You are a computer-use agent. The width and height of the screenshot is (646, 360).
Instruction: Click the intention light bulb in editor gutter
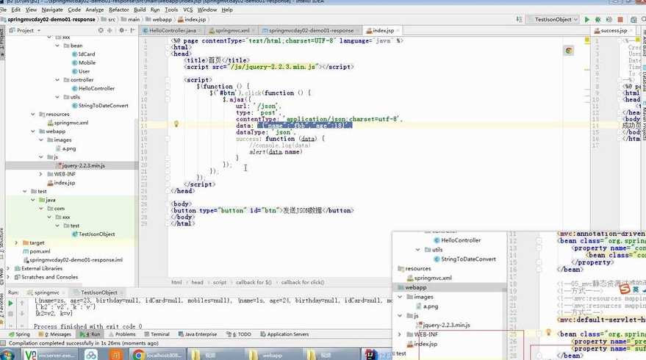[176, 124]
